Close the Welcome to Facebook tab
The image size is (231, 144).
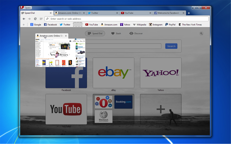click(184, 13)
